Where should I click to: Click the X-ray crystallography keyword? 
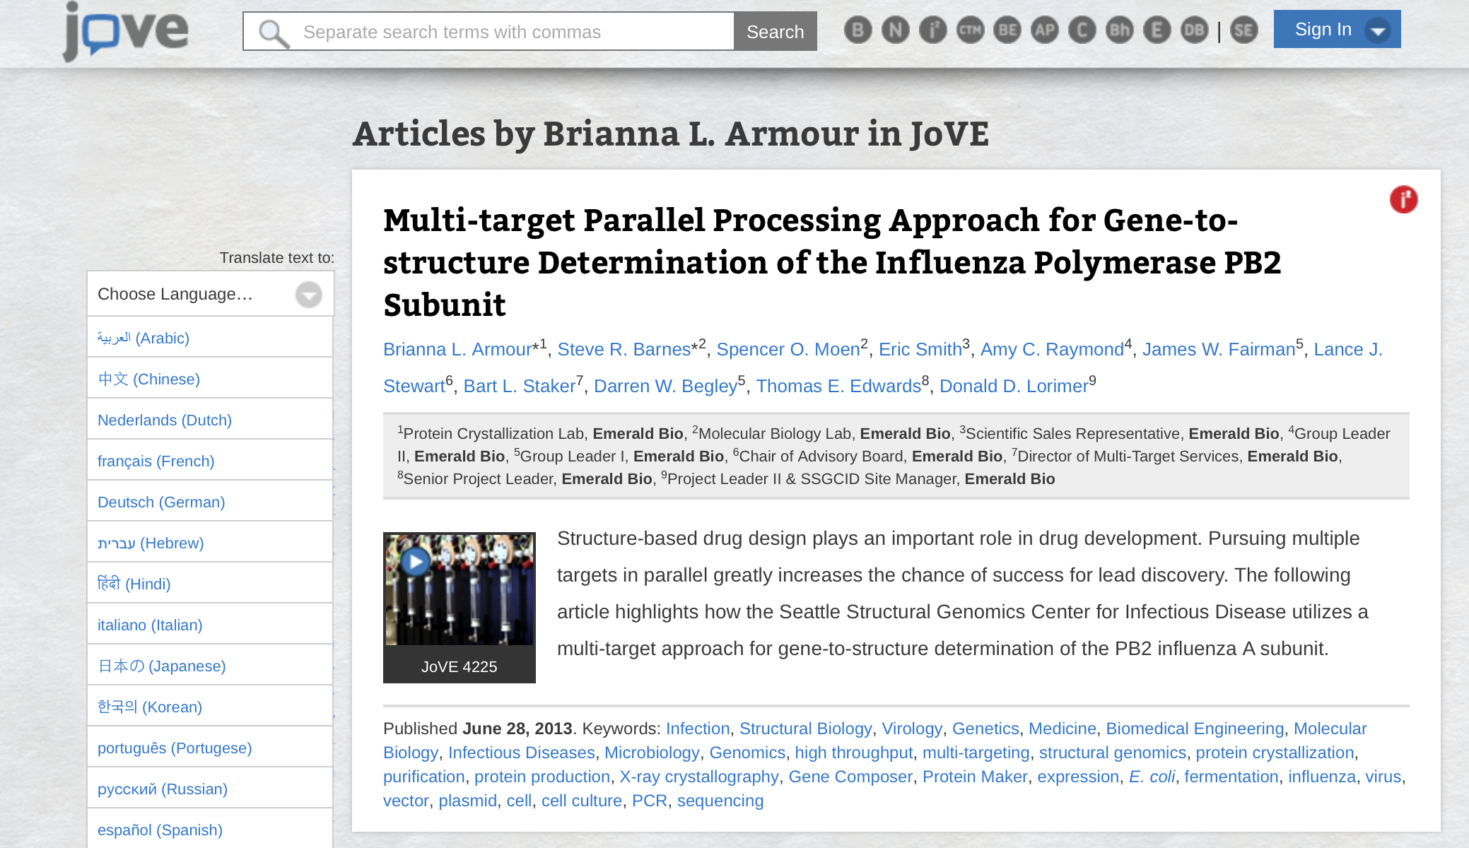(x=699, y=777)
